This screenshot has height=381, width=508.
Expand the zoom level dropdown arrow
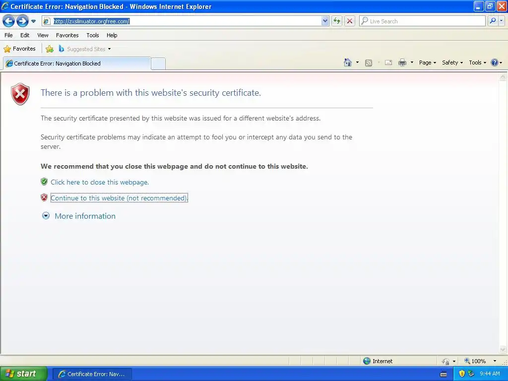[x=495, y=361]
